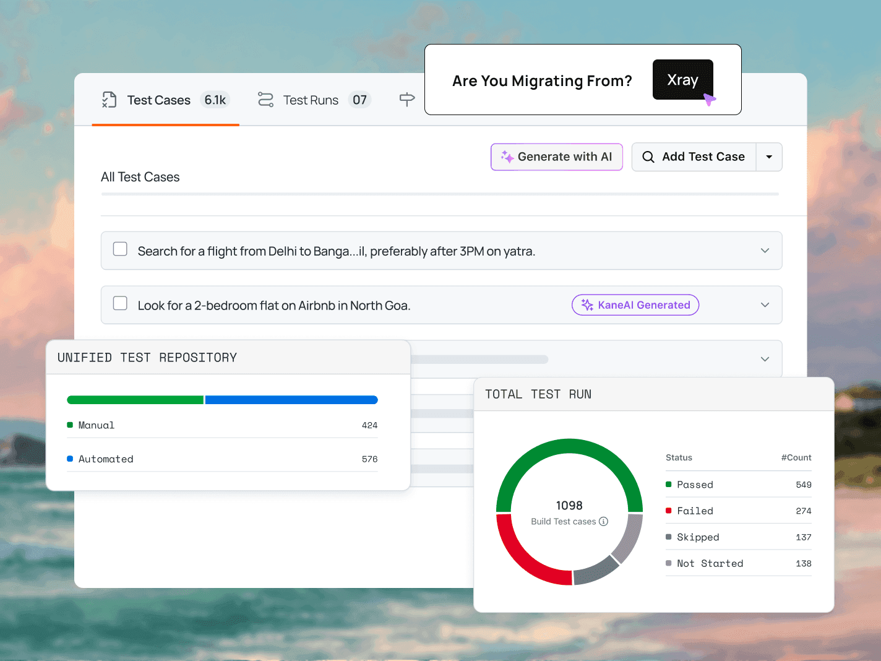Screen dimensions: 881x661
Task: Click the Skipped count 137
Action: [804, 537]
